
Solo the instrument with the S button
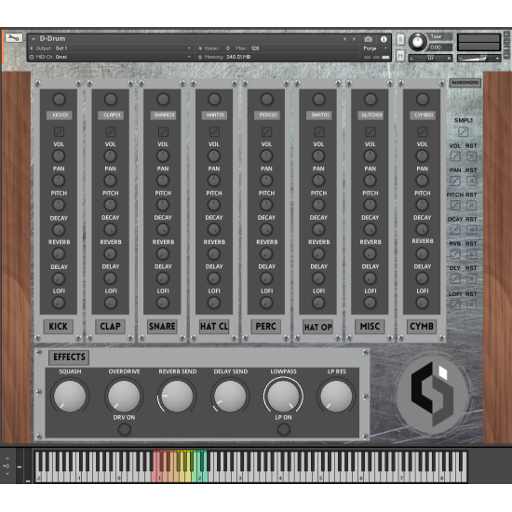pos(400,39)
